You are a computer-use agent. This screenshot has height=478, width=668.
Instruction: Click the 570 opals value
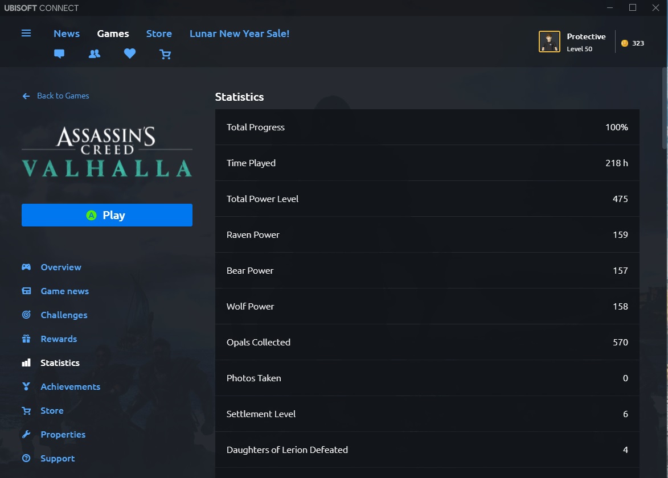(x=620, y=342)
